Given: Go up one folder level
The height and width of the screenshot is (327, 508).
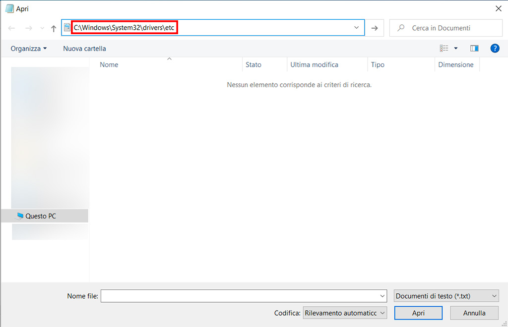Looking at the screenshot, I should (x=54, y=28).
